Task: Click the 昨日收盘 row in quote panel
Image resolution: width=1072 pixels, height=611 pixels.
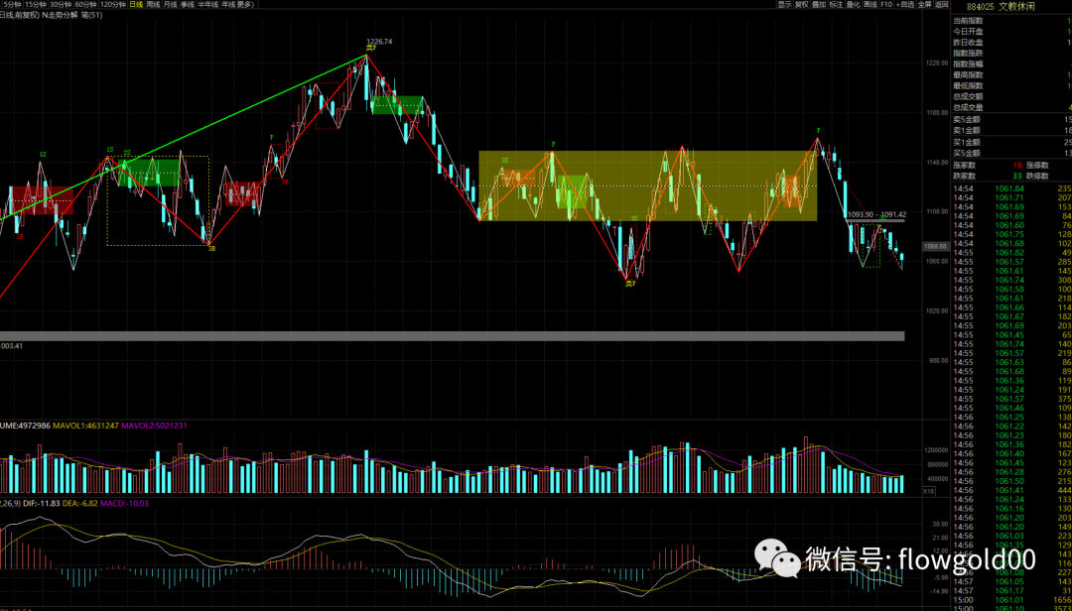Action: click(x=1011, y=43)
